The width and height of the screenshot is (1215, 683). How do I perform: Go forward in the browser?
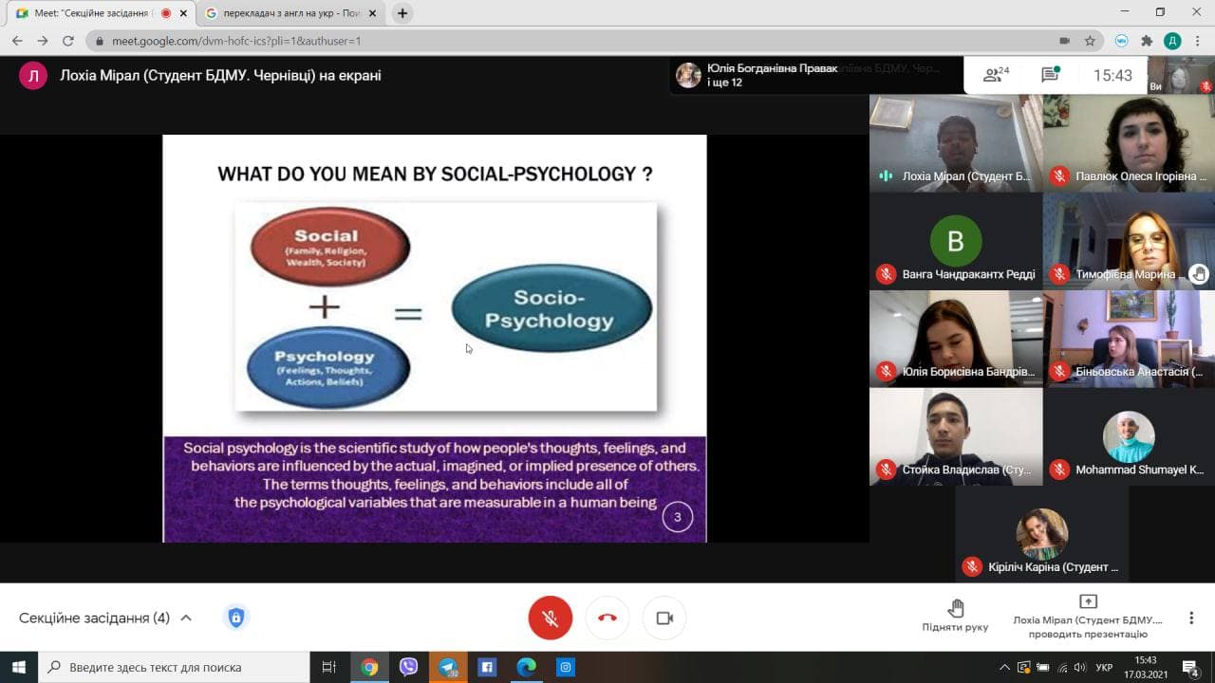(x=43, y=41)
